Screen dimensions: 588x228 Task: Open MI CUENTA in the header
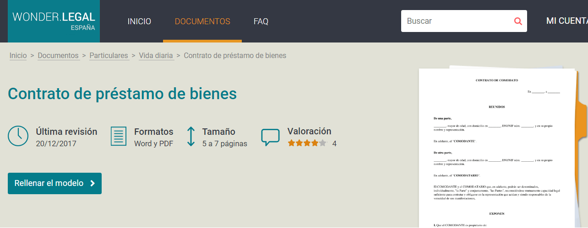click(x=567, y=21)
